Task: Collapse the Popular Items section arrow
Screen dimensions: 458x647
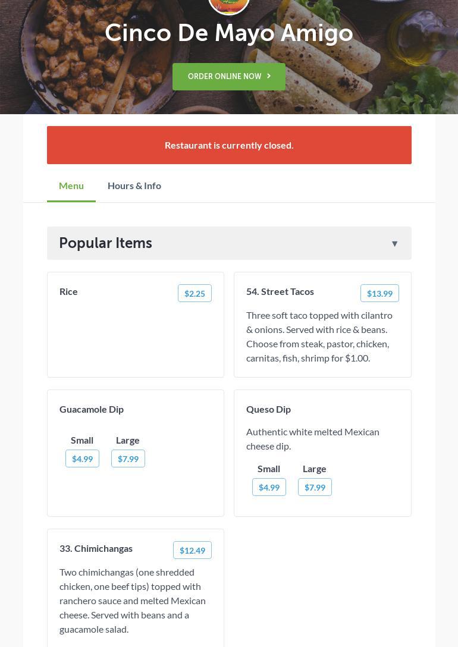Action: click(394, 243)
